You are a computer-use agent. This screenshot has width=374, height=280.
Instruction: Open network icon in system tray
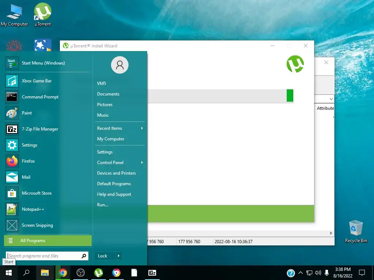coord(309,273)
